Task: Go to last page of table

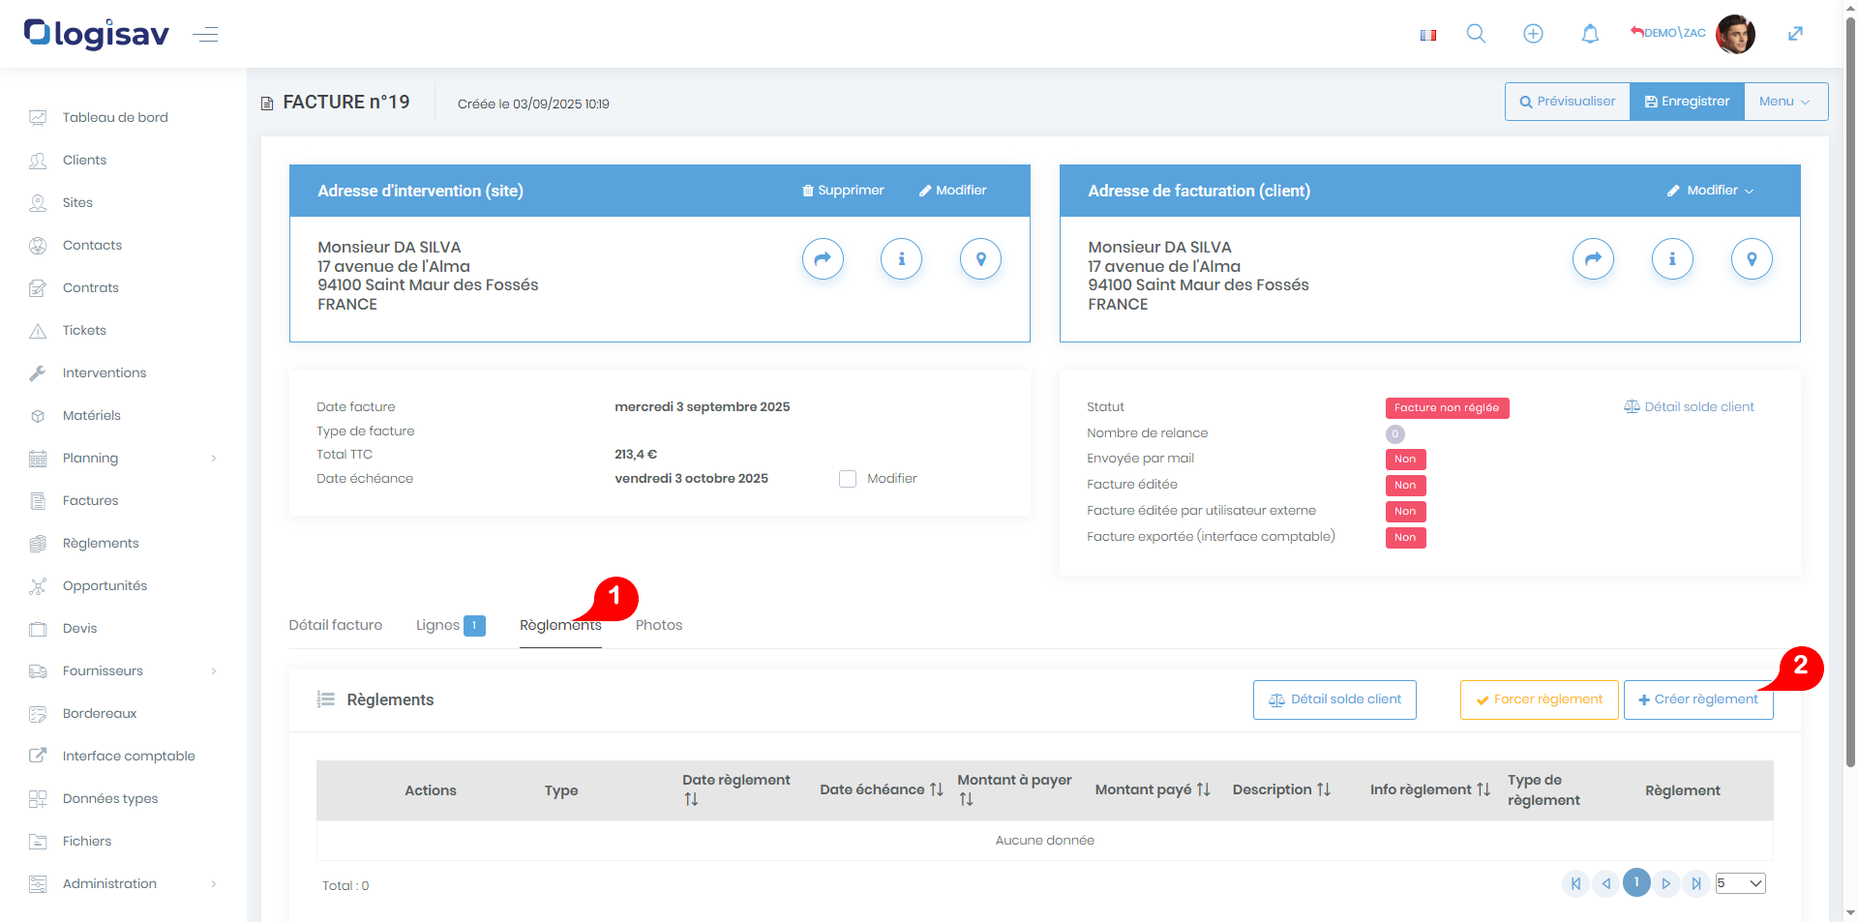Action: [x=1696, y=883]
